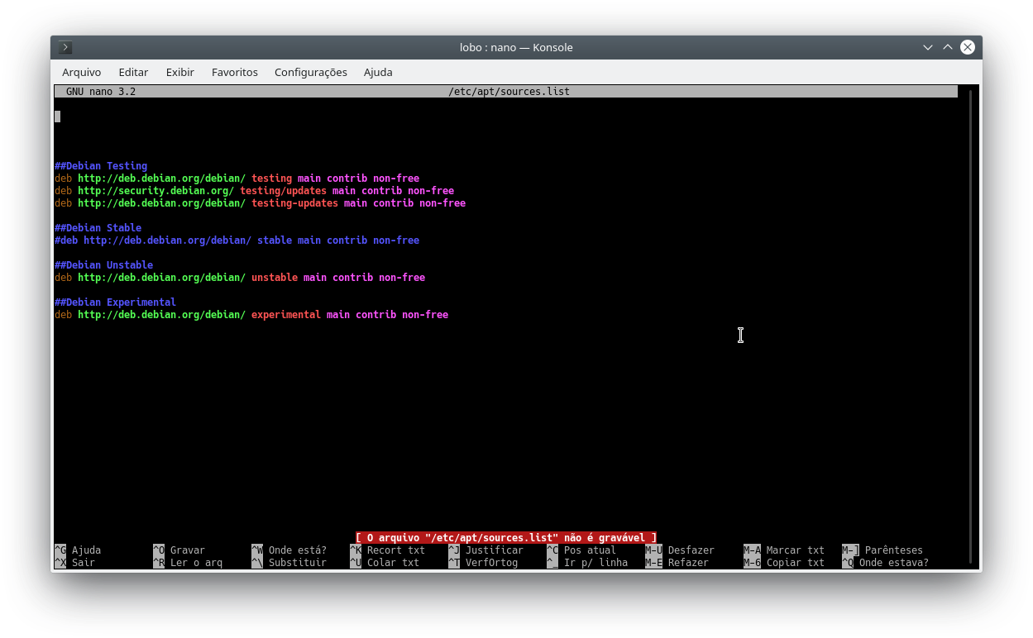1033x638 pixels.
Task: Open the Editar menu
Action: click(x=133, y=72)
